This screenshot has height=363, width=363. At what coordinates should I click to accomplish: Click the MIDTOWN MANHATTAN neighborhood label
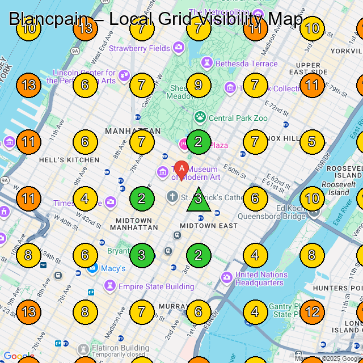pyautogui.click(x=134, y=224)
